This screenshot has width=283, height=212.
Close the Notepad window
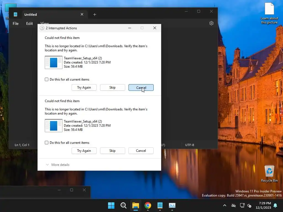pyautogui.click(x=211, y=11)
